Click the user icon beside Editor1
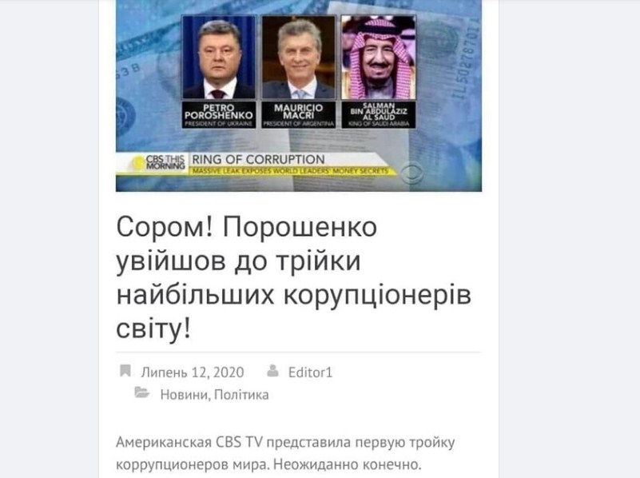Image resolution: width=640 pixels, height=478 pixels. tap(272, 371)
